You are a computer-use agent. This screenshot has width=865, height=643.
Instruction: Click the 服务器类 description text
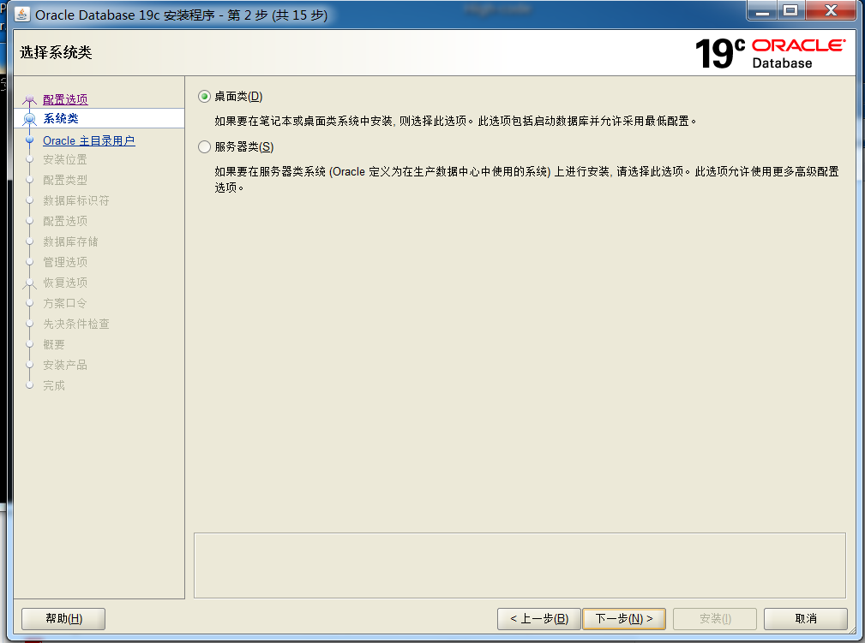tap(527, 180)
